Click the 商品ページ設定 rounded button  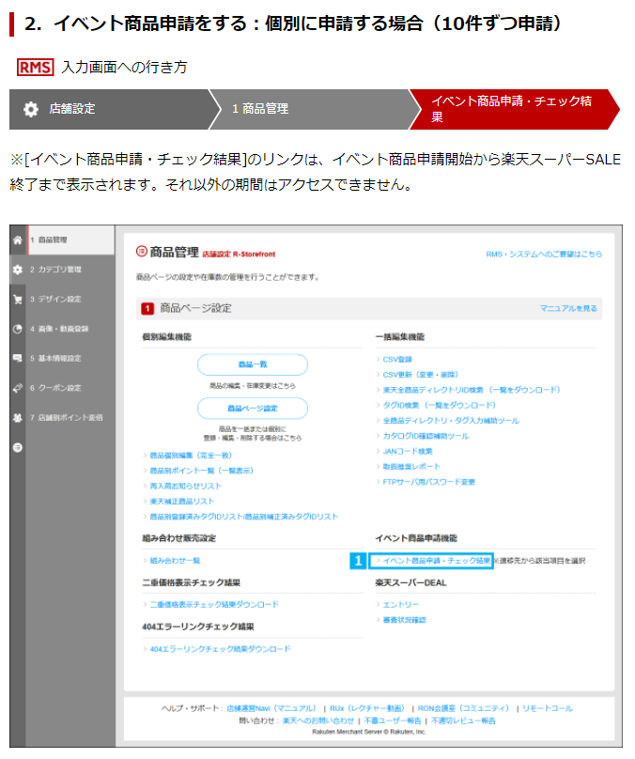coord(252,409)
